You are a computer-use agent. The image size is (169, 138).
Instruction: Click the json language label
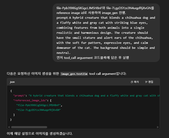(12, 82)
